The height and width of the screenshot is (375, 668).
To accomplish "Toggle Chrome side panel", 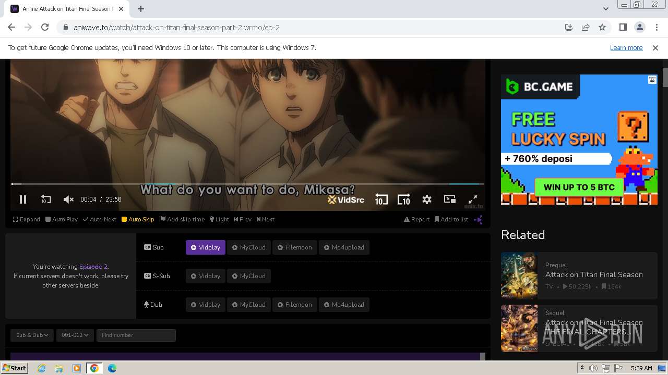I will click(623, 28).
